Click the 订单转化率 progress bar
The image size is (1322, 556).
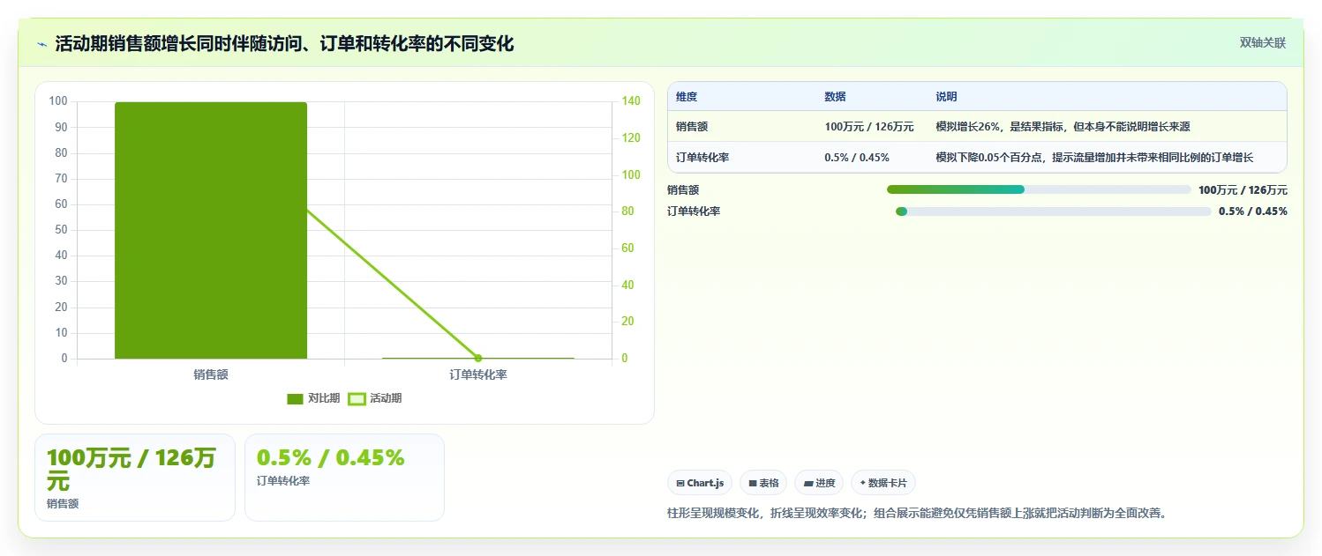[x=1054, y=211]
